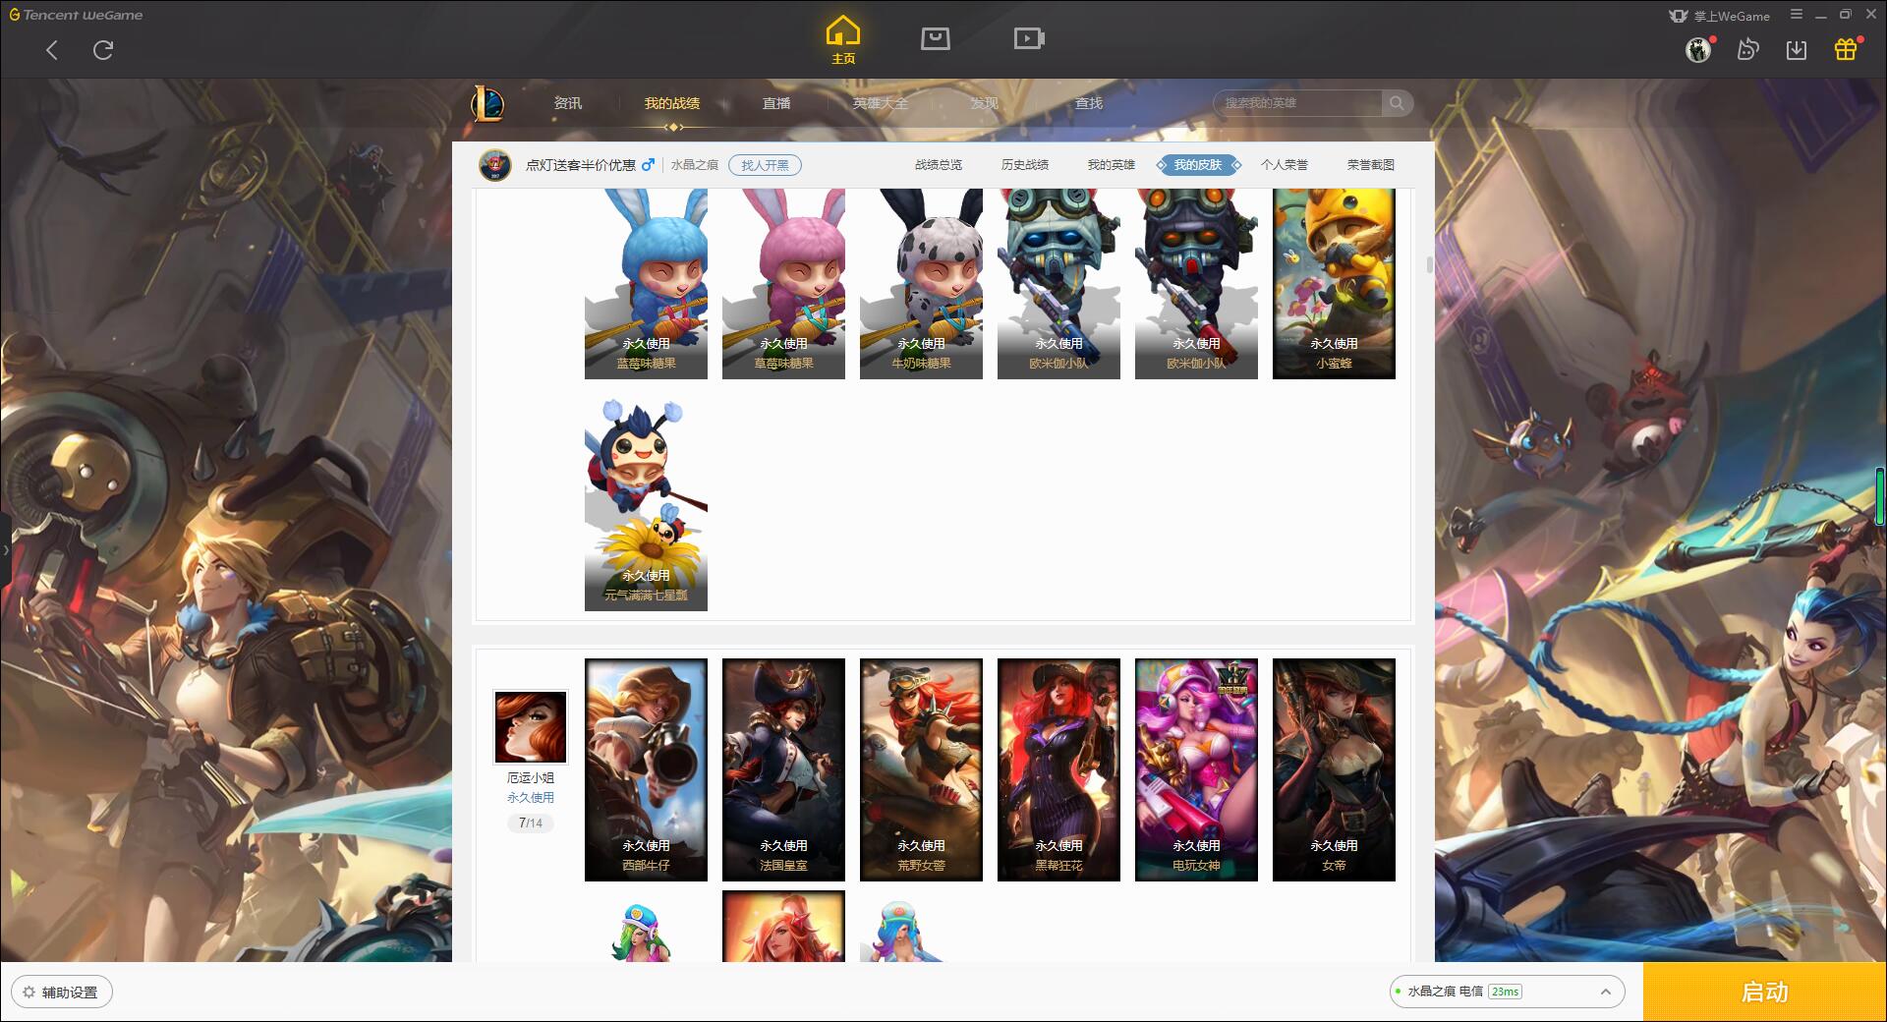Screen dimensions: 1887x1022
Task: Open the 法国皇室 skin card
Action: [x=783, y=769]
